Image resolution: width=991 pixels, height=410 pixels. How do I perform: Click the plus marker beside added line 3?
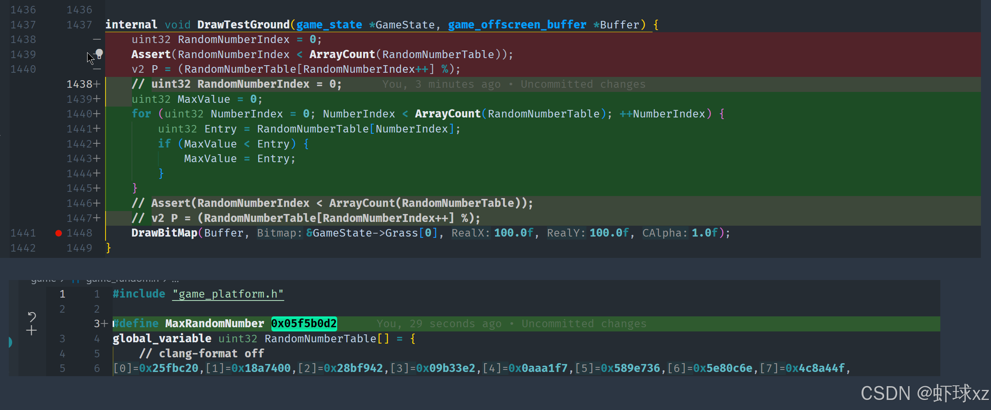point(104,323)
